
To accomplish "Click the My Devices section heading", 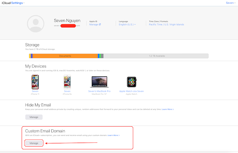I will tap(36, 66).
